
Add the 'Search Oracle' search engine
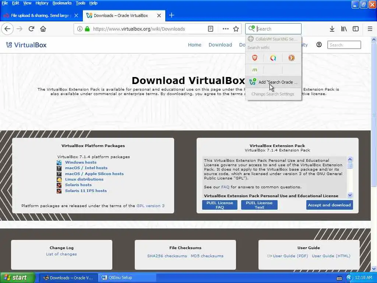(x=274, y=82)
